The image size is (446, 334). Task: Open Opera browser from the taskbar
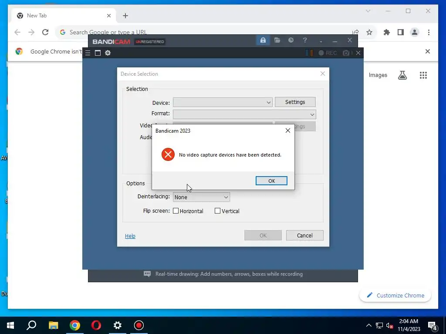tap(96, 325)
